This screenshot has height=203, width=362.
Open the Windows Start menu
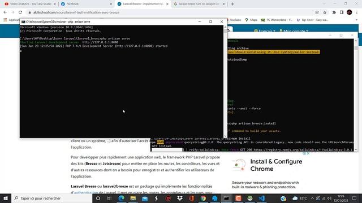(6, 198)
